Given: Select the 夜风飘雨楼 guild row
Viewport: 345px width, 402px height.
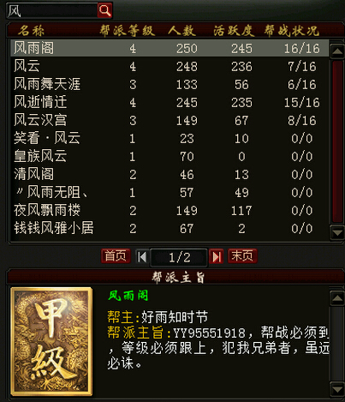Looking at the screenshot, I should click(170, 211).
